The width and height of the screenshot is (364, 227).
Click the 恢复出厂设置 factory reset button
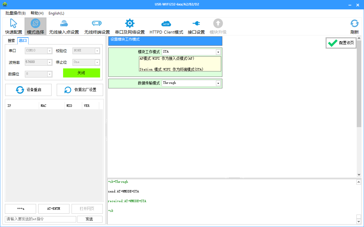pyautogui.click(x=80, y=90)
